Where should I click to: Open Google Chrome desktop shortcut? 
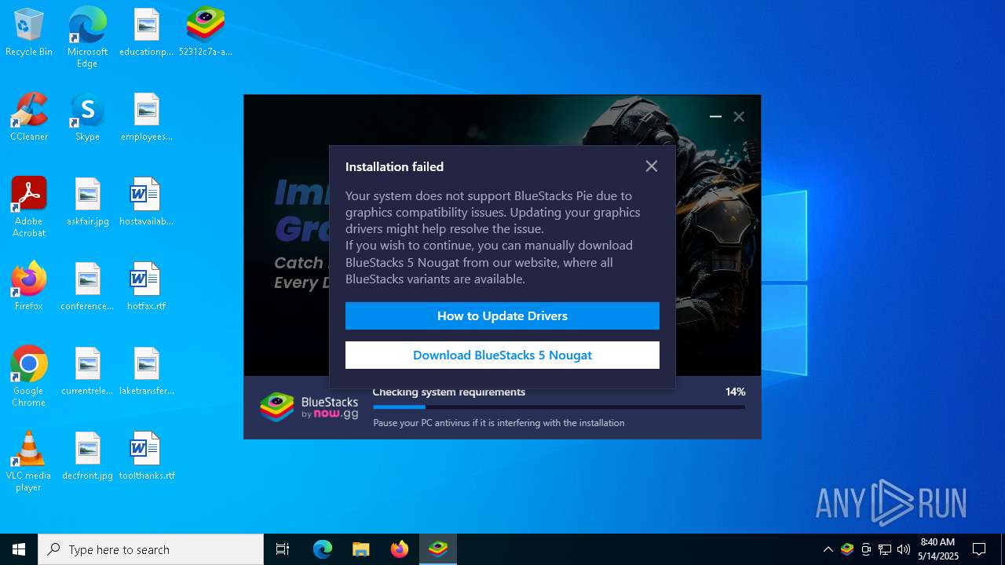pyautogui.click(x=29, y=377)
